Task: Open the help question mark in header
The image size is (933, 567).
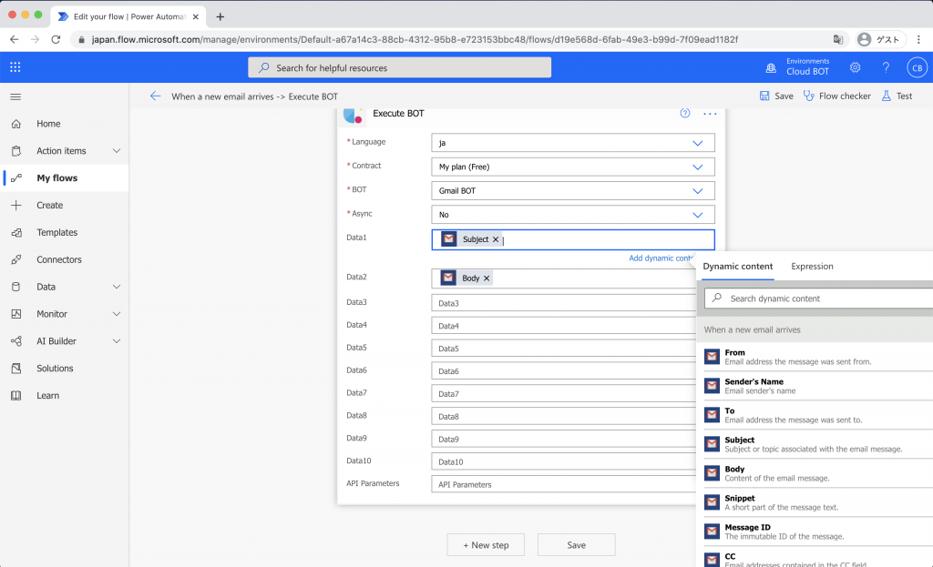Action: coord(886,67)
